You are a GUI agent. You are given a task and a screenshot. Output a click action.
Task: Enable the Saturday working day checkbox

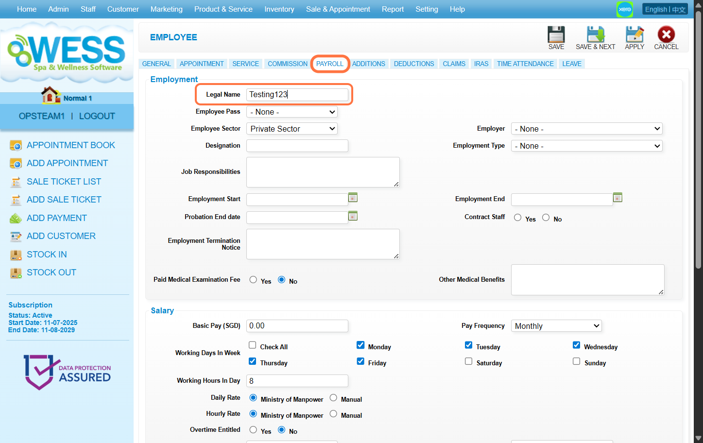click(x=468, y=361)
